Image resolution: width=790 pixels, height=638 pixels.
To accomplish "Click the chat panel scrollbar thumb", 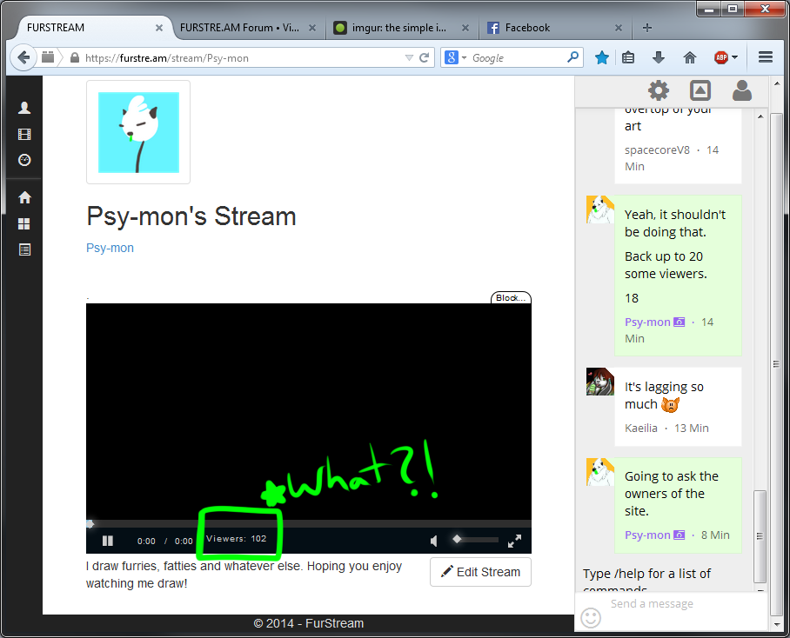I will coord(760,535).
